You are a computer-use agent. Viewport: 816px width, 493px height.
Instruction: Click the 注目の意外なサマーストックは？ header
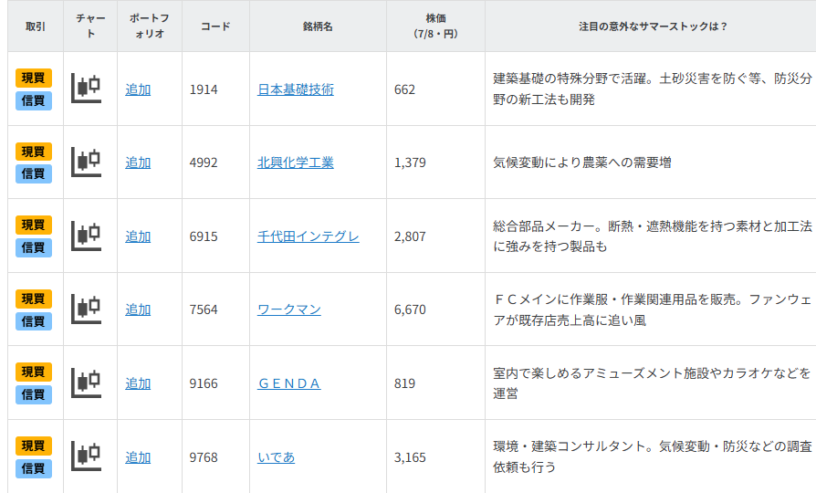653,26
